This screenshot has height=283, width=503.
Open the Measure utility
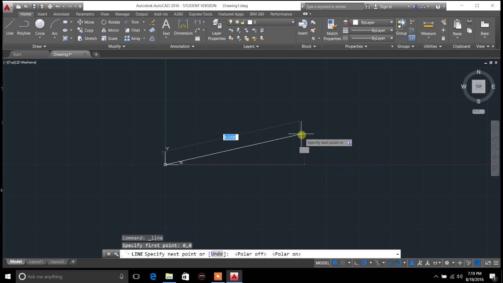pyautogui.click(x=428, y=28)
